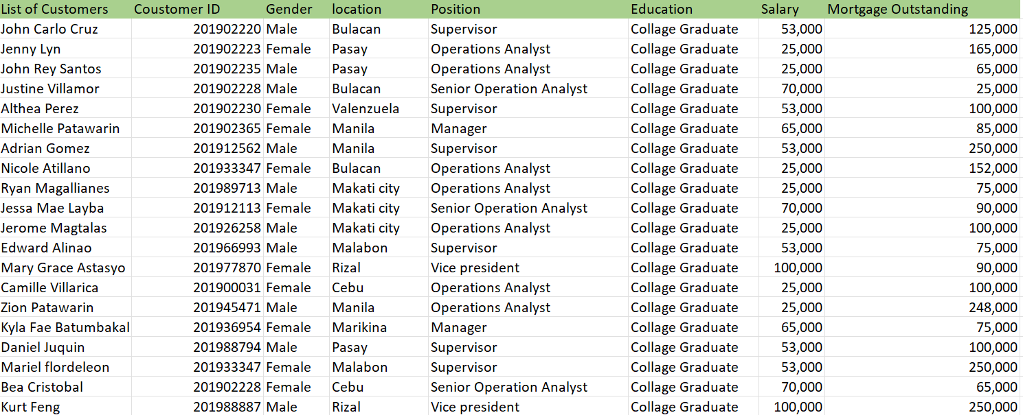The width and height of the screenshot is (1023, 415).
Task: Click customer ID 201945471
Action: pos(197,307)
